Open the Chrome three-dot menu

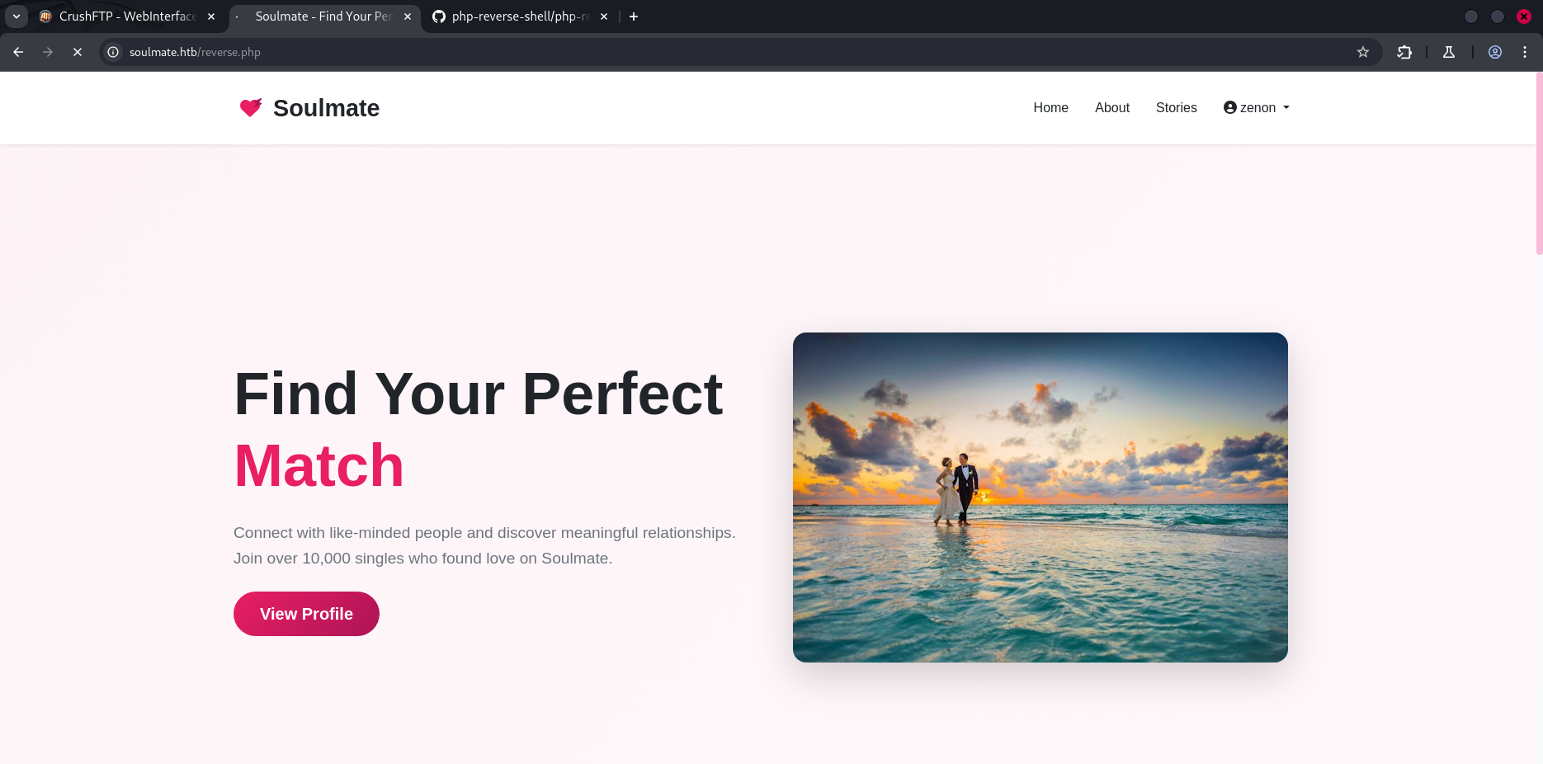1525,52
